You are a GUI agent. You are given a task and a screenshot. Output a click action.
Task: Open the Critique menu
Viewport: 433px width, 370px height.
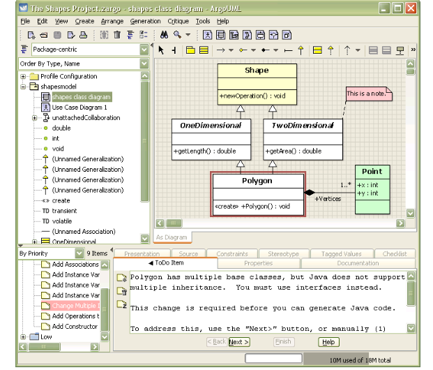[x=178, y=22]
